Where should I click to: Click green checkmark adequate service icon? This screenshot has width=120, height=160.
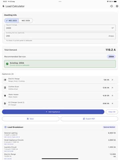(x=7, y=64)
